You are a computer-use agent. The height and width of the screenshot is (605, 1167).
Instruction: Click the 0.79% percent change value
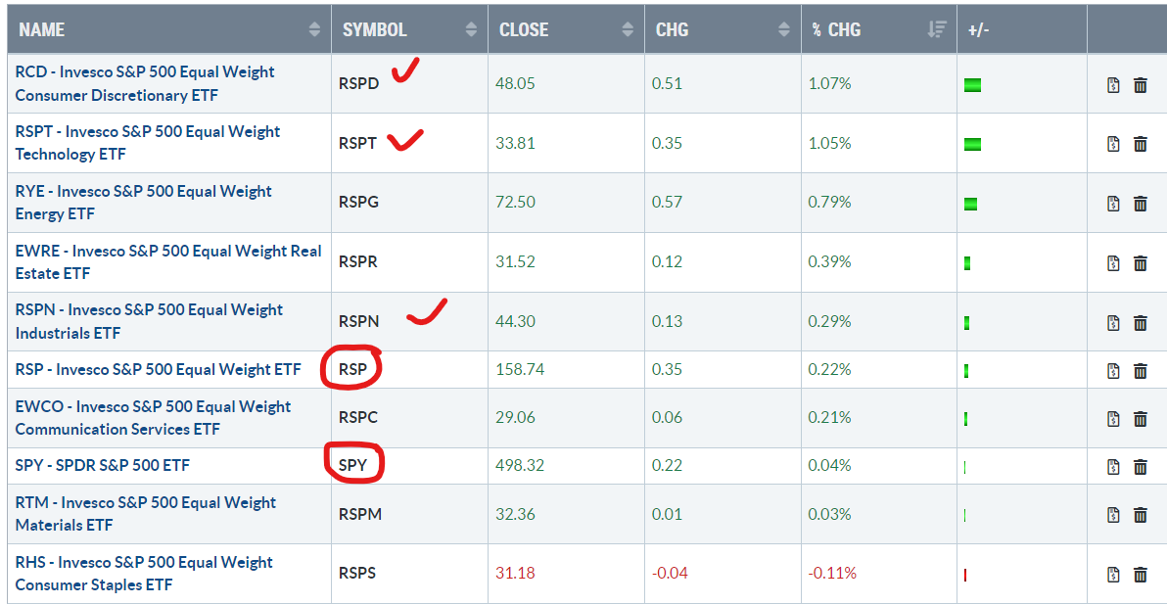click(x=830, y=202)
